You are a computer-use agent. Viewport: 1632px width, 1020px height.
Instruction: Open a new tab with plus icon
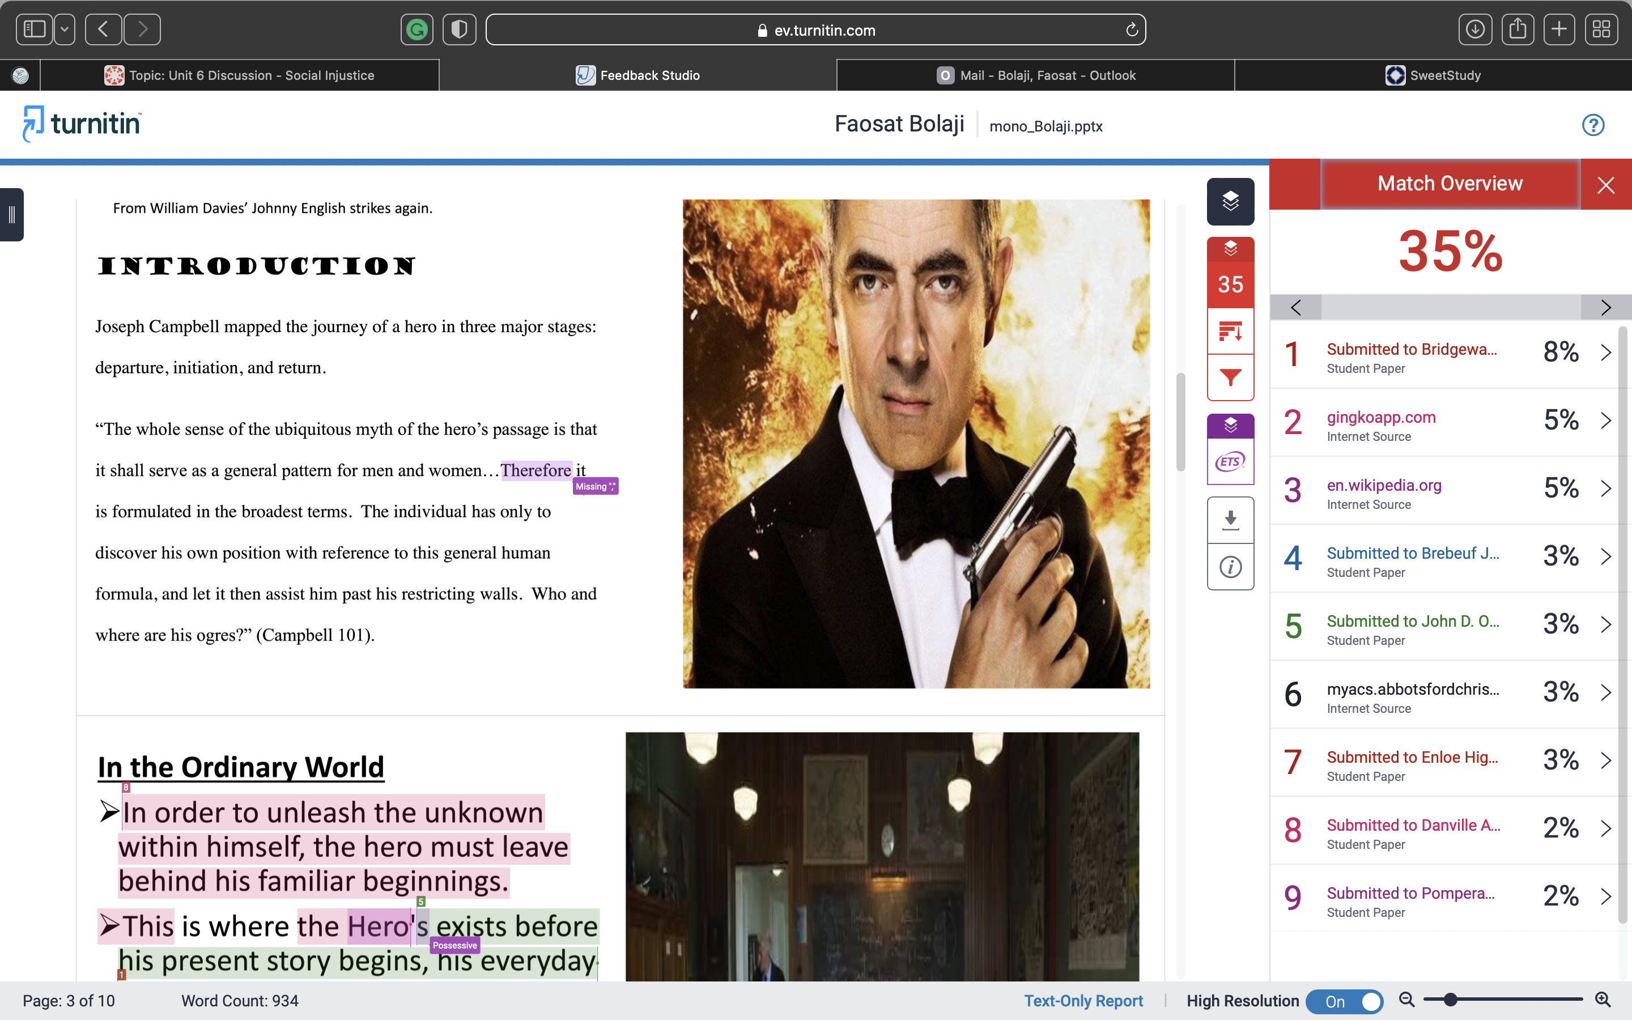point(1559,29)
